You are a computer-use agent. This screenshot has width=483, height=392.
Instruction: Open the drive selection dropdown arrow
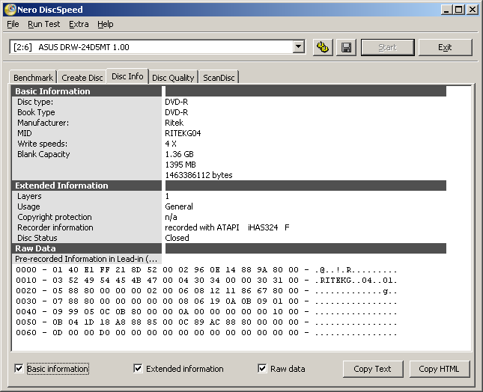(x=298, y=47)
